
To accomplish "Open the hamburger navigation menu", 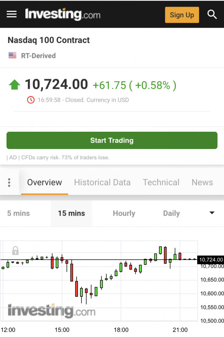I will coord(11,15).
